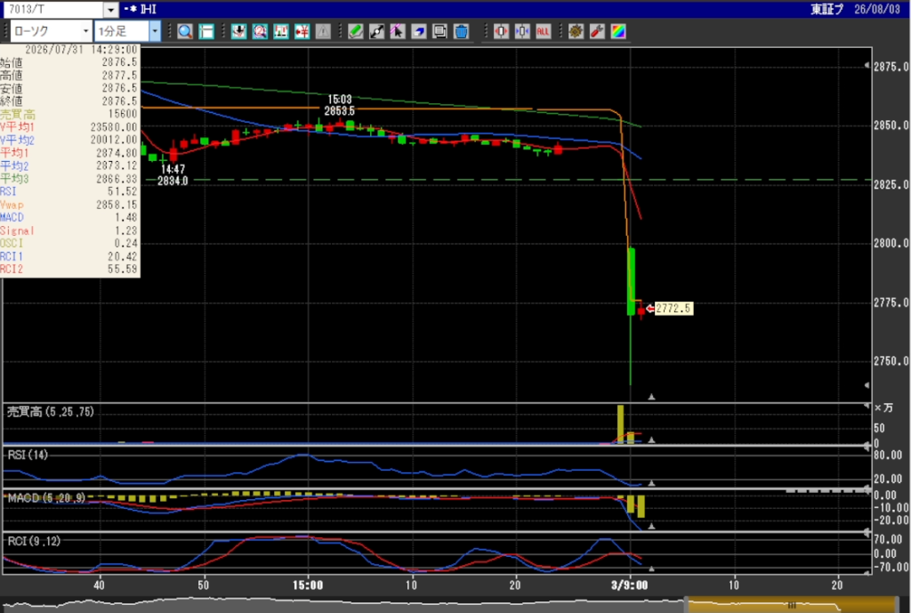Screen dimensions: 911x613
Task: Click the RCI2 55.59 row in info box
Action: [69, 269]
